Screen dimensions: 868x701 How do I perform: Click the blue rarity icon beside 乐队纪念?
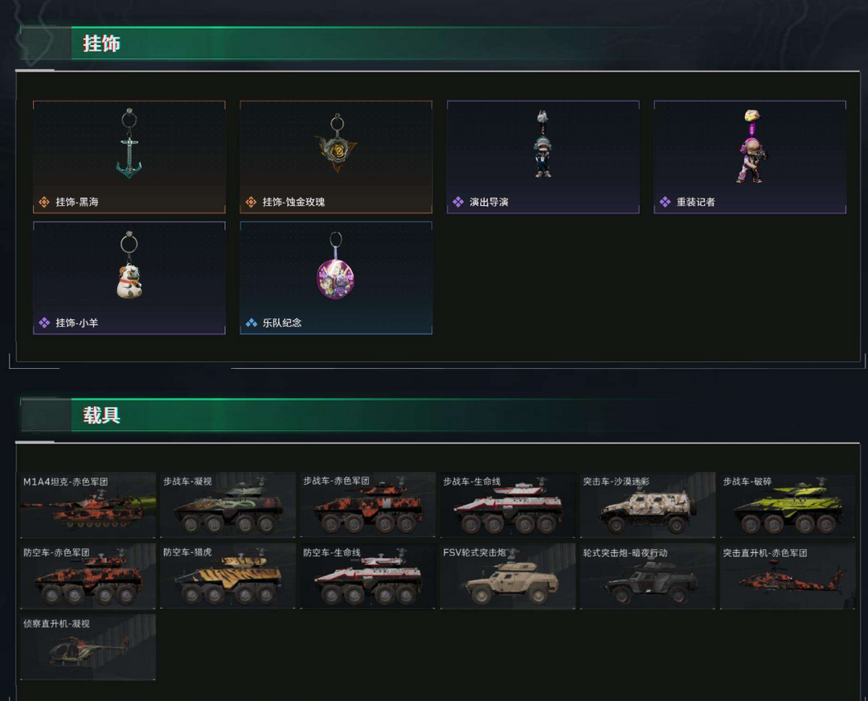tap(252, 323)
